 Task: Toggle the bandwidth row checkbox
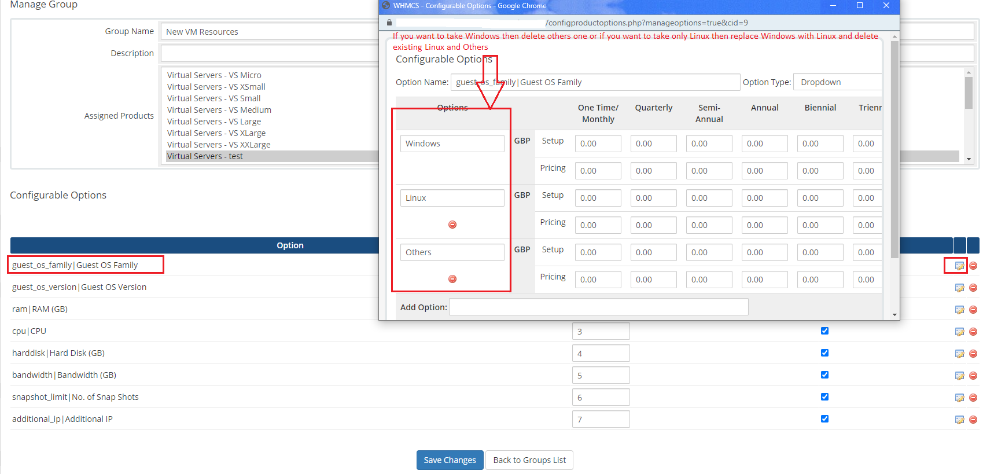824,375
